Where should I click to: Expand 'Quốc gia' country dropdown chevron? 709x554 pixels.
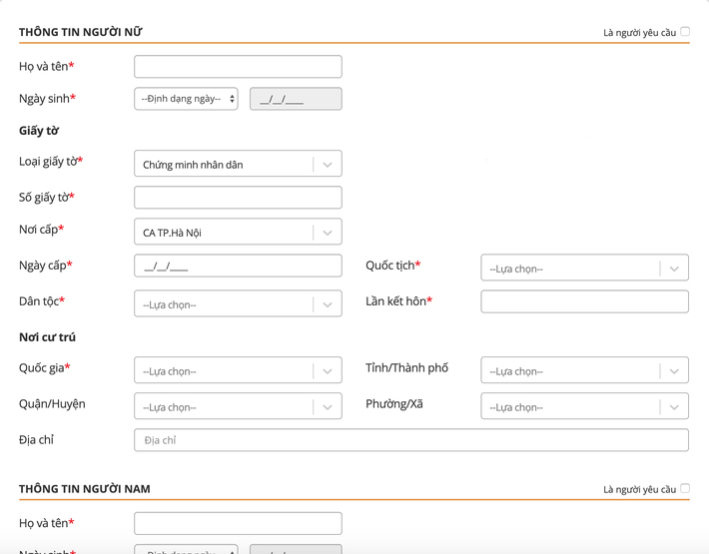pyautogui.click(x=328, y=371)
